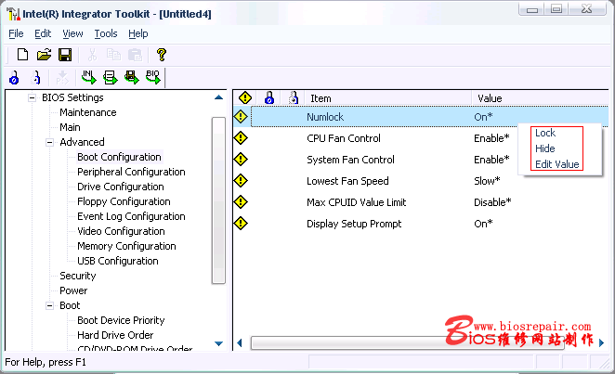The image size is (615, 374).
Task: Select Floppy Configuration tree item
Action: click(124, 201)
